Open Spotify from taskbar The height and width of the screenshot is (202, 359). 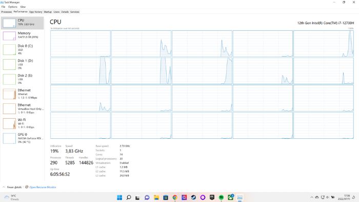pyautogui.click(x=221, y=197)
